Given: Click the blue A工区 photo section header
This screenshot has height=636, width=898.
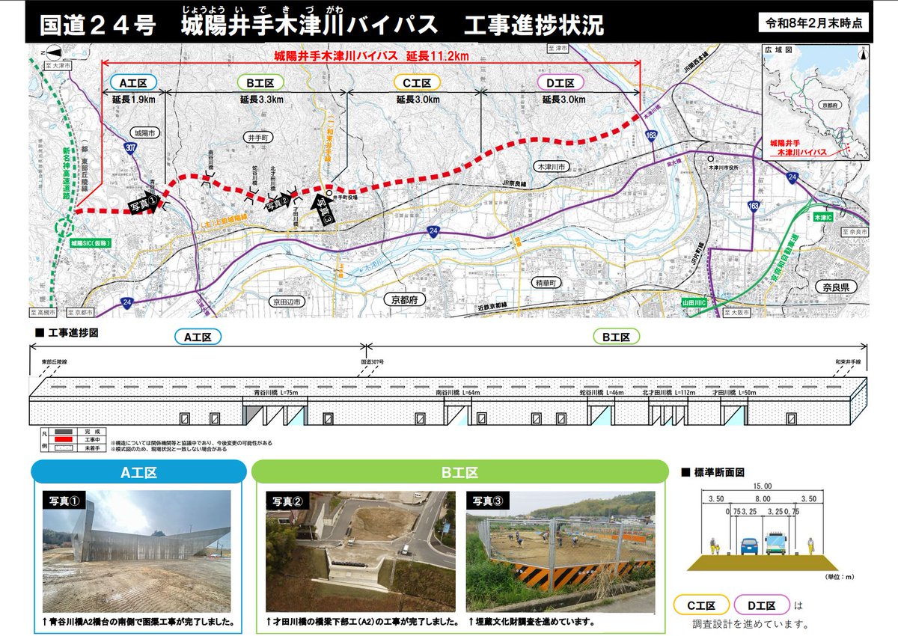Looking at the screenshot, I should pos(138,473).
